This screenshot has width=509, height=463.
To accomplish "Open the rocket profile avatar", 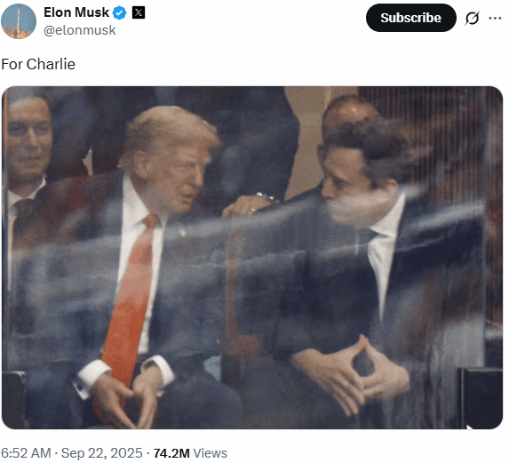I will coord(19,21).
